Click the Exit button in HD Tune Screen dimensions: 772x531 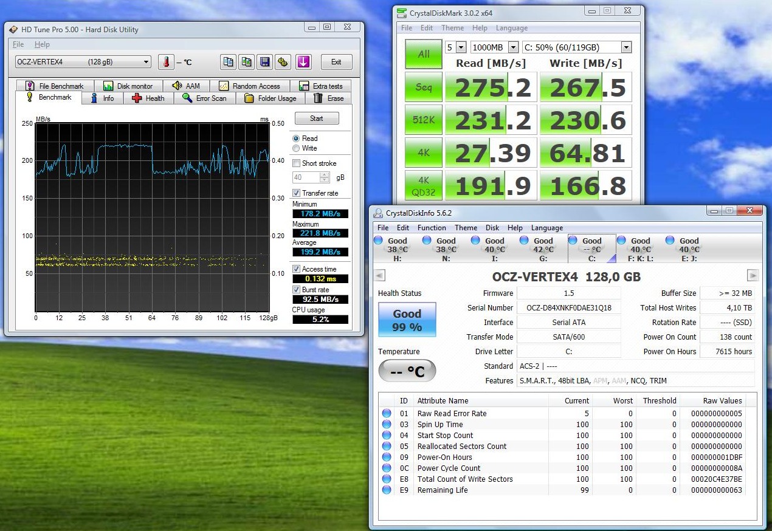pos(336,62)
